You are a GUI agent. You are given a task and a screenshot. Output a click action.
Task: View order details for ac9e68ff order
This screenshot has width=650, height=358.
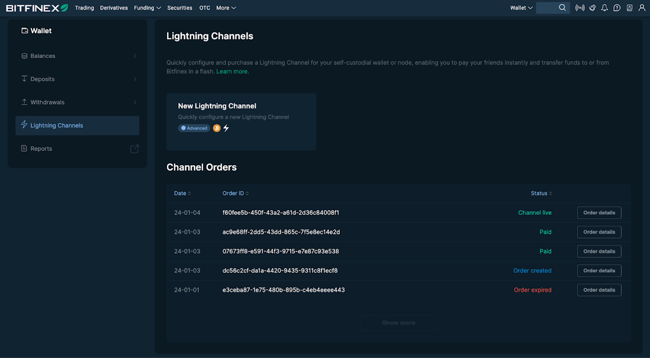[x=599, y=232]
